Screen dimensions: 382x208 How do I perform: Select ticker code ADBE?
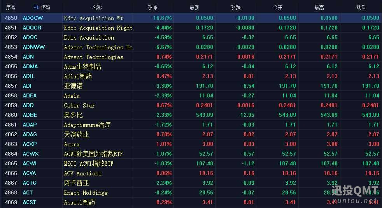tap(30, 115)
